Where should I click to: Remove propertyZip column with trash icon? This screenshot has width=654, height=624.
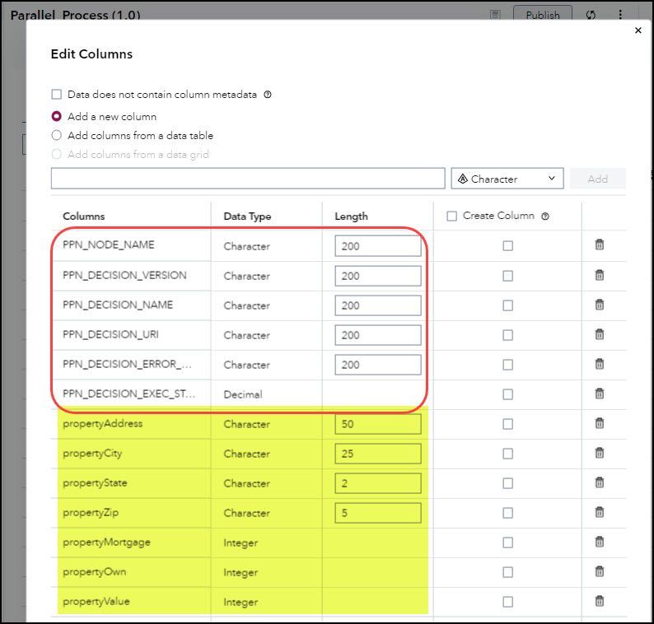point(600,512)
